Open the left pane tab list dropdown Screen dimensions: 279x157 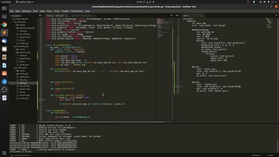171,16
